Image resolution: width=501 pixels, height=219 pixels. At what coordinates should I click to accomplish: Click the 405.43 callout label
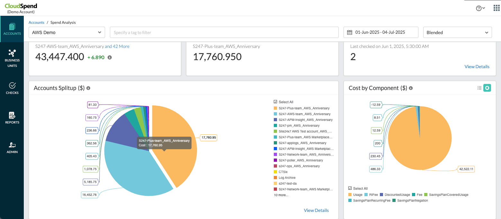click(92, 156)
